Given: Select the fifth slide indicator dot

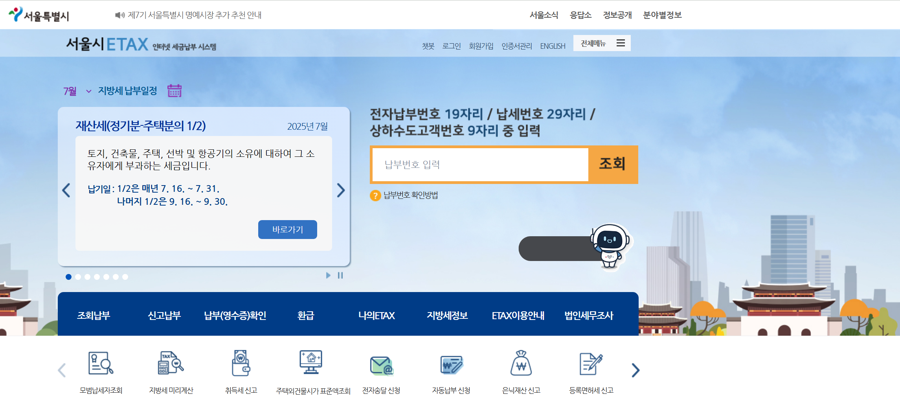Looking at the screenshot, I should (x=106, y=277).
